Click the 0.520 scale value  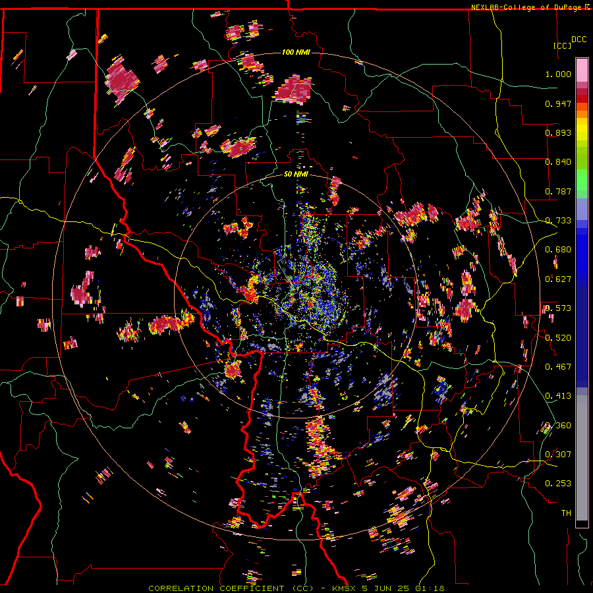pyautogui.click(x=558, y=338)
